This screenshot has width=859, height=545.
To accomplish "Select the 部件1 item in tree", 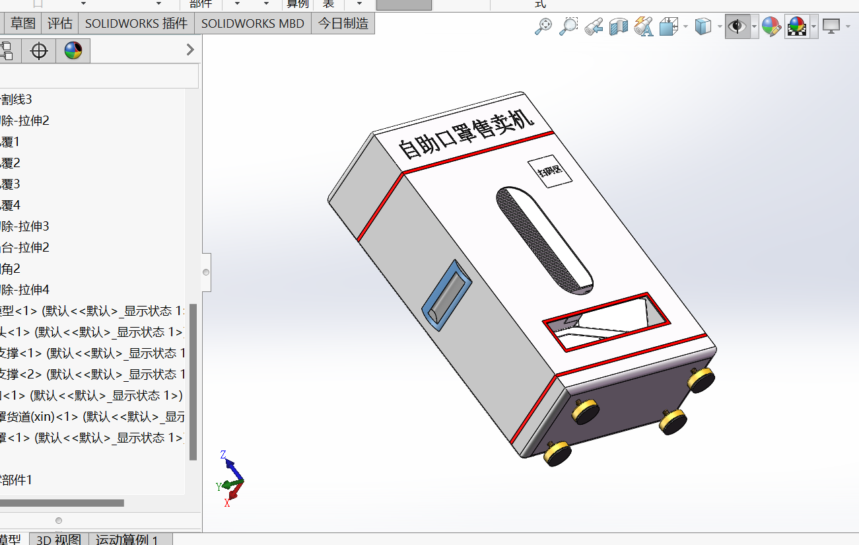I will point(16,480).
